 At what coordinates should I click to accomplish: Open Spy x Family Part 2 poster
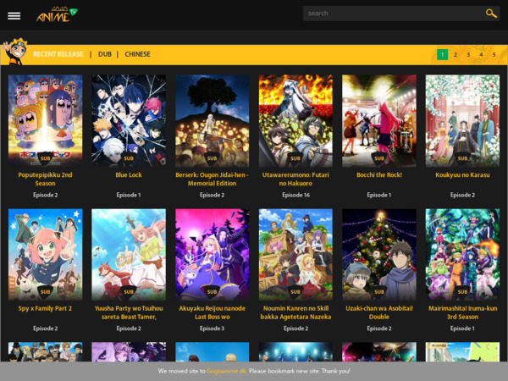pos(46,255)
